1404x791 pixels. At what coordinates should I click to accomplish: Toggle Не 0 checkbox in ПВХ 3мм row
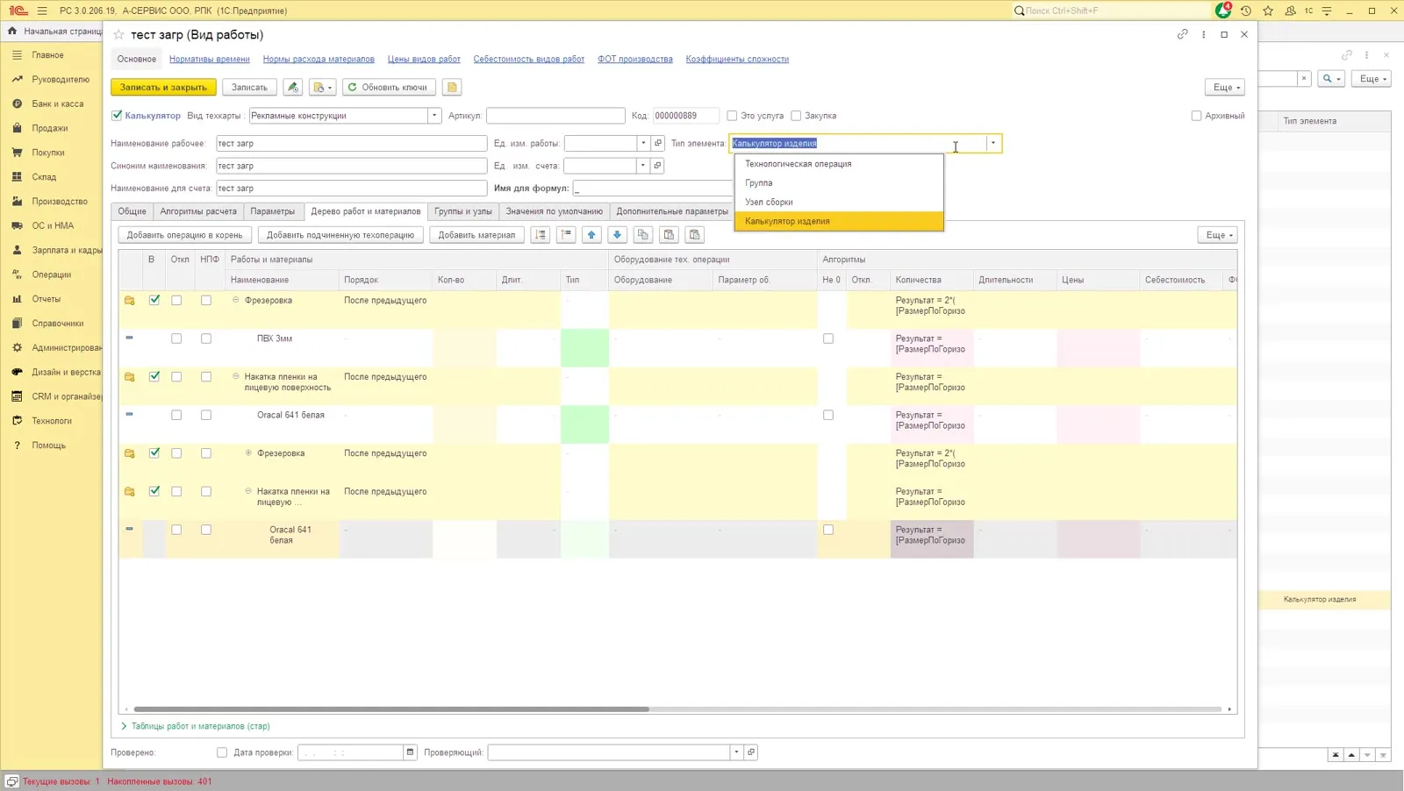point(828,338)
